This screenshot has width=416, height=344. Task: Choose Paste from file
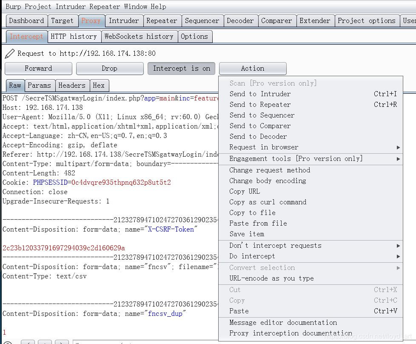[311, 224]
